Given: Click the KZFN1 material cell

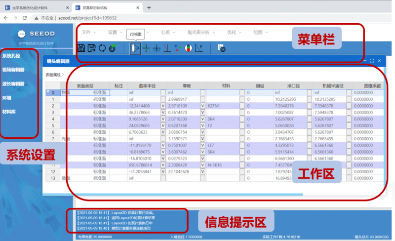Looking at the screenshot, I should [x=220, y=106].
